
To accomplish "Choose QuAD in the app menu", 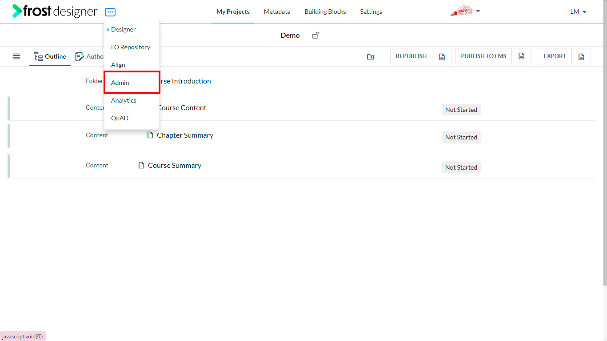I will pyautogui.click(x=120, y=118).
